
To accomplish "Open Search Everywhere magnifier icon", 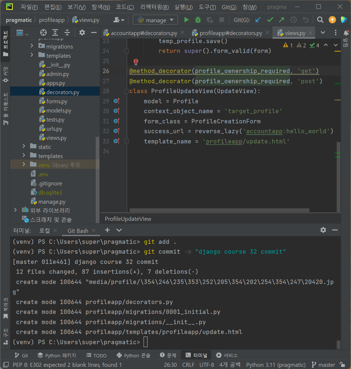I will tap(320, 20).
